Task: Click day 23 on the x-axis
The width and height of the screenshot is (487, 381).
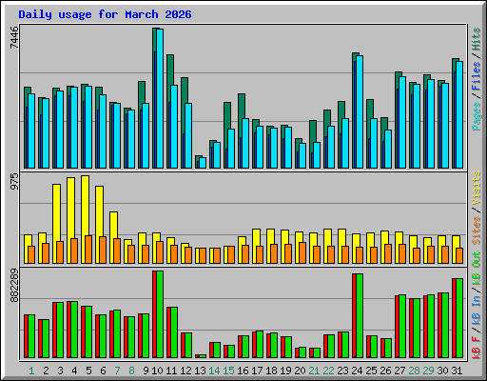Action: pos(342,371)
